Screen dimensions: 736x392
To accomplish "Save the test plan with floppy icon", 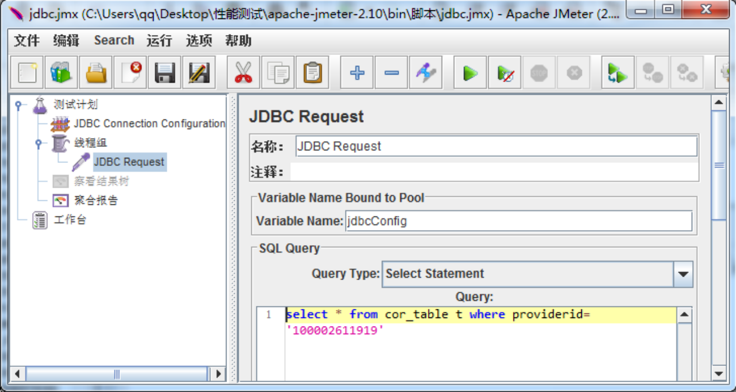I will click(x=164, y=73).
